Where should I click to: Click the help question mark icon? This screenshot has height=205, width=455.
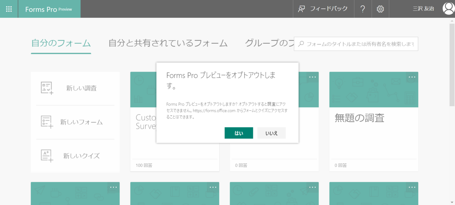(x=363, y=9)
